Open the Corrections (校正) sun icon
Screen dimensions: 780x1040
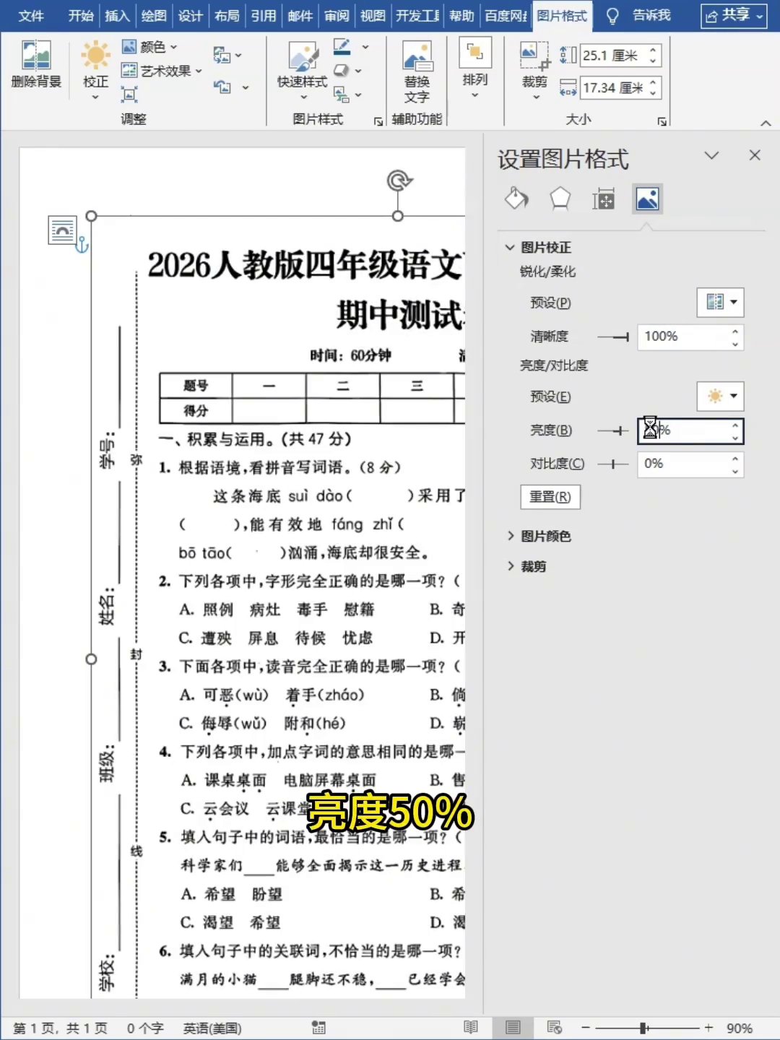[x=95, y=55]
